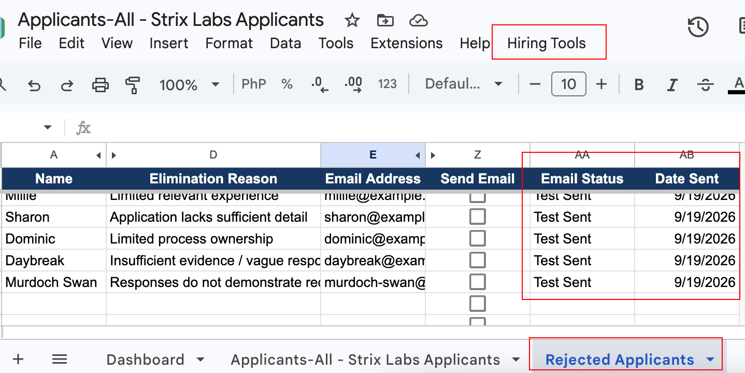745x373 pixels.
Task: Select column E header
Action: coord(373,154)
